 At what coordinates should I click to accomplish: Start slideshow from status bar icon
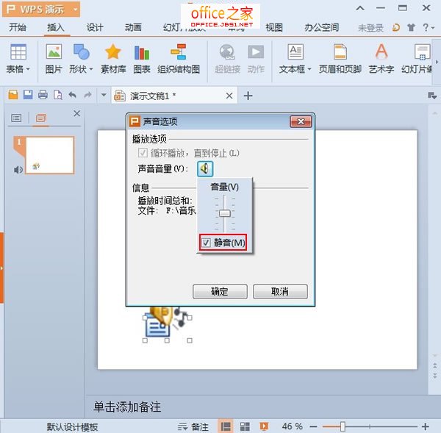264,426
